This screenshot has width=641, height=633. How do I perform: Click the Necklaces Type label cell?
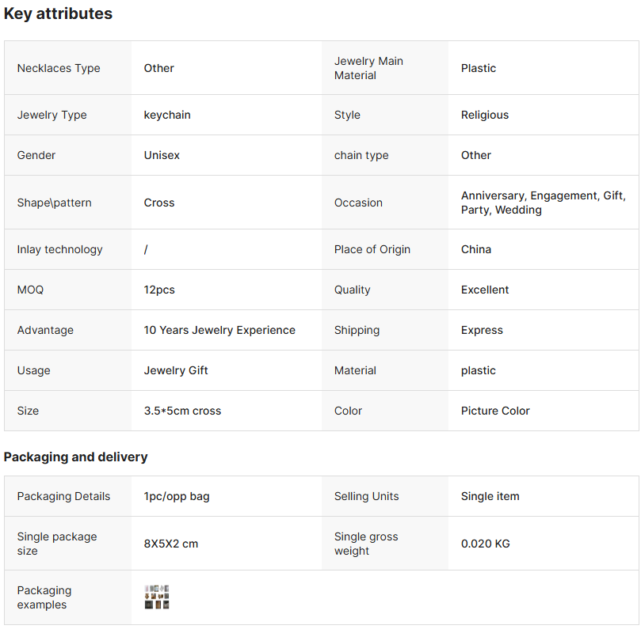pos(59,68)
